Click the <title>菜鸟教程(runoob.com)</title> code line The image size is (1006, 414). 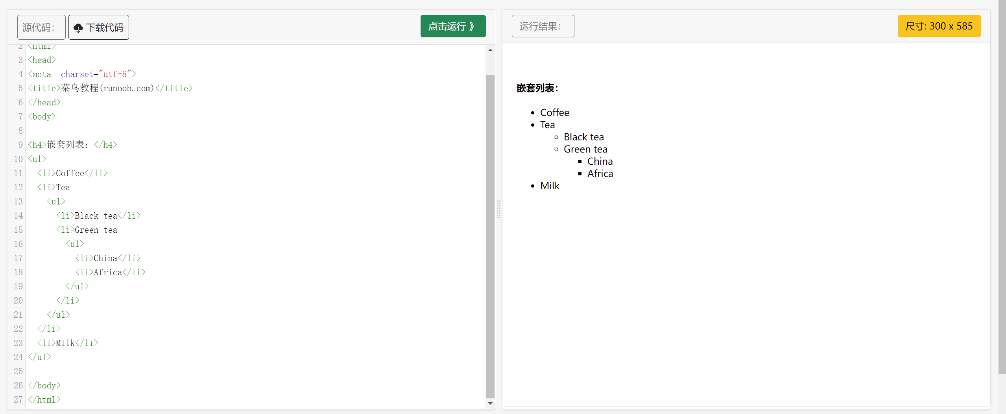pyautogui.click(x=110, y=88)
